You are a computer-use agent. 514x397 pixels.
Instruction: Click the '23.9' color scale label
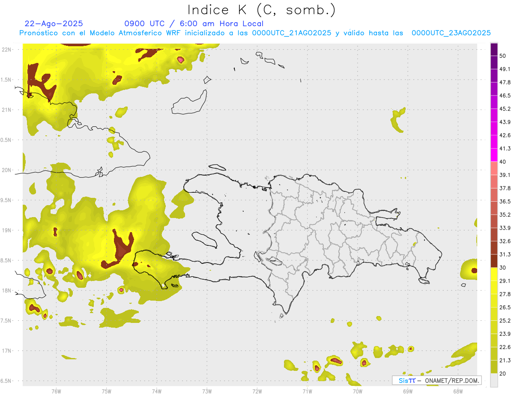tap(505, 334)
